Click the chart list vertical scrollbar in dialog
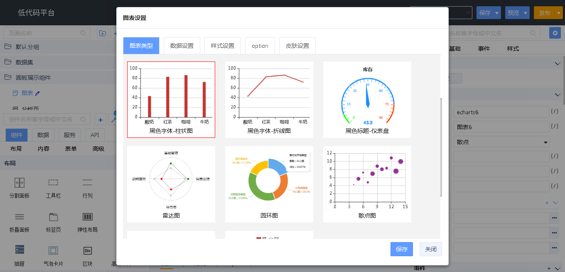The height and width of the screenshot is (272, 565). (442, 147)
